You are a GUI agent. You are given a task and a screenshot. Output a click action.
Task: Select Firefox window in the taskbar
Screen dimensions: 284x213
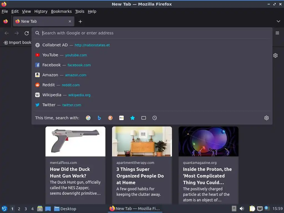coord(135,209)
